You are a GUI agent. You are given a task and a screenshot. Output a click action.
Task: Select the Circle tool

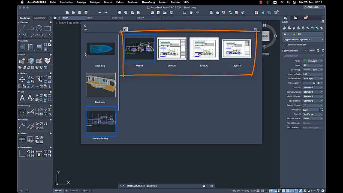pyautogui.click(x=39, y=28)
